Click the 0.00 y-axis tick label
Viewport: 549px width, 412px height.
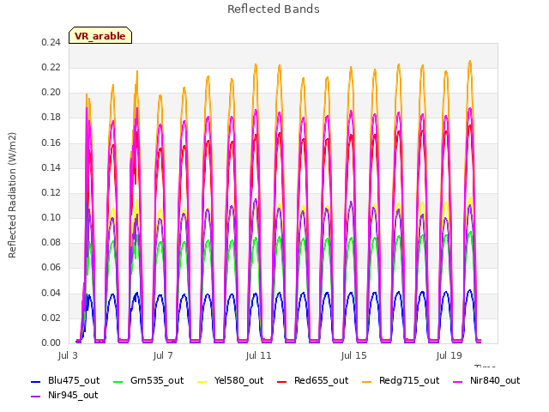coord(51,342)
